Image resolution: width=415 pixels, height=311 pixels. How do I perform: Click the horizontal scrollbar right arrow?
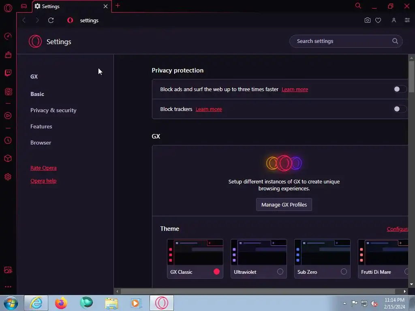tap(404, 291)
